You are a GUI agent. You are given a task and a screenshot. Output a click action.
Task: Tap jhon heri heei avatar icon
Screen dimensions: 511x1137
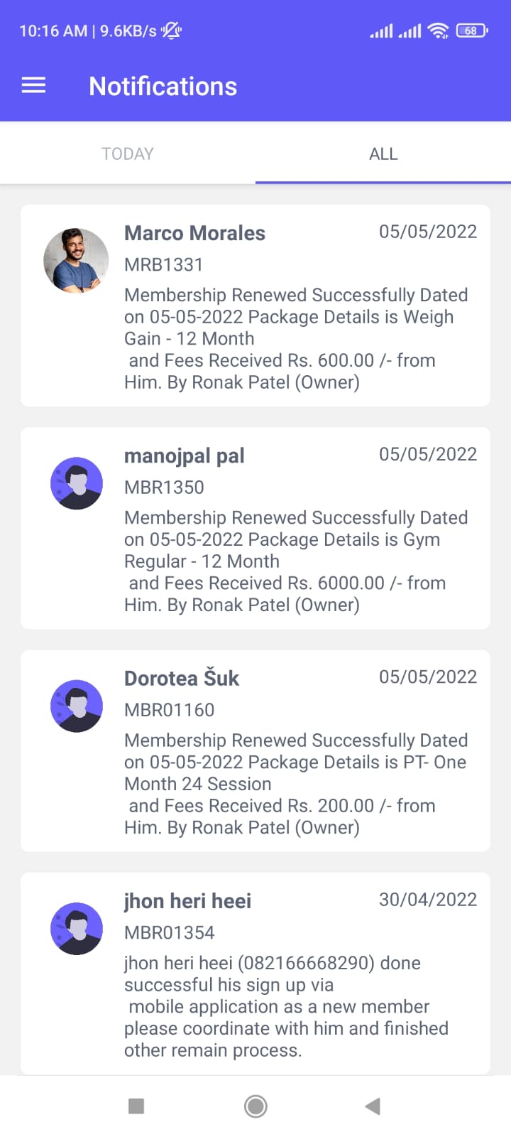coord(77,928)
